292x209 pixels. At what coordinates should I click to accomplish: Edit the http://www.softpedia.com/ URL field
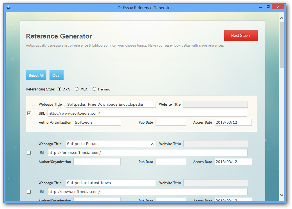(x=147, y=113)
